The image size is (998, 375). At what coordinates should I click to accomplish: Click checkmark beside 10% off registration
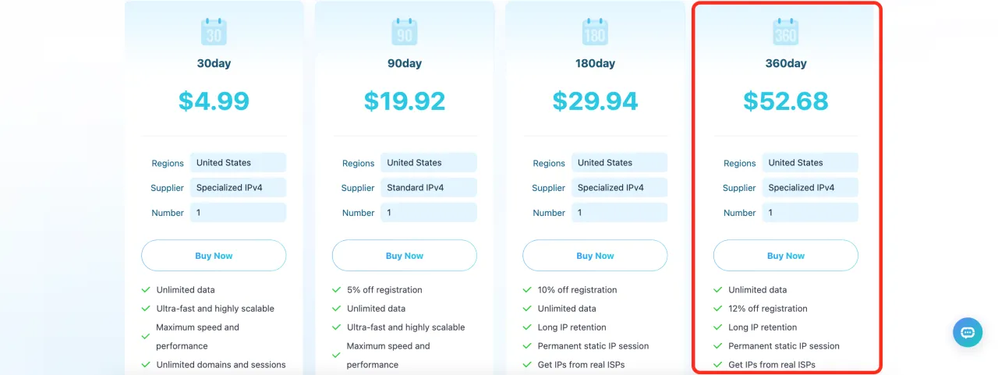point(527,290)
